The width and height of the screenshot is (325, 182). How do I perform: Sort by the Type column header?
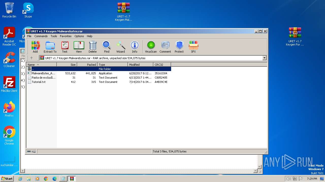tap(112, 64)
